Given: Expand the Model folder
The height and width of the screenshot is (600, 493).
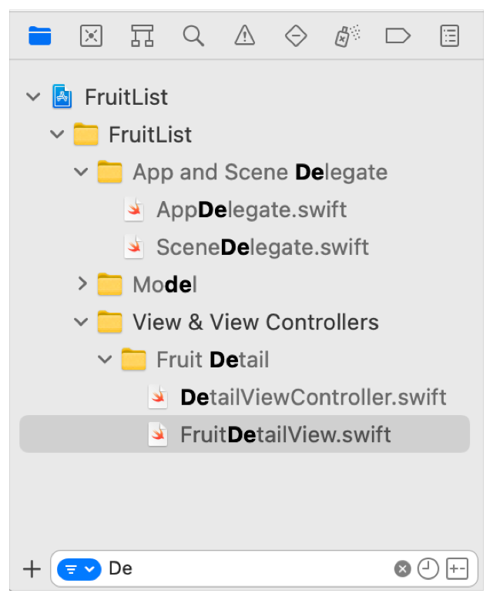Looking at the screenshot, I should (x=82, y=285).
